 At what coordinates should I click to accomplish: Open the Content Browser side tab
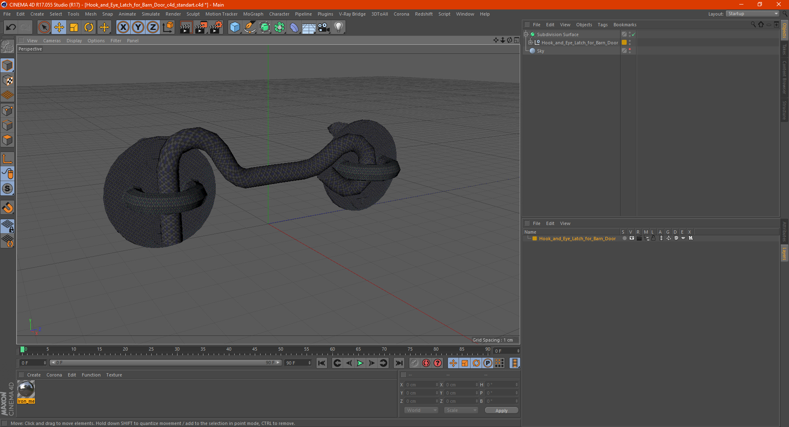point(784,77)
